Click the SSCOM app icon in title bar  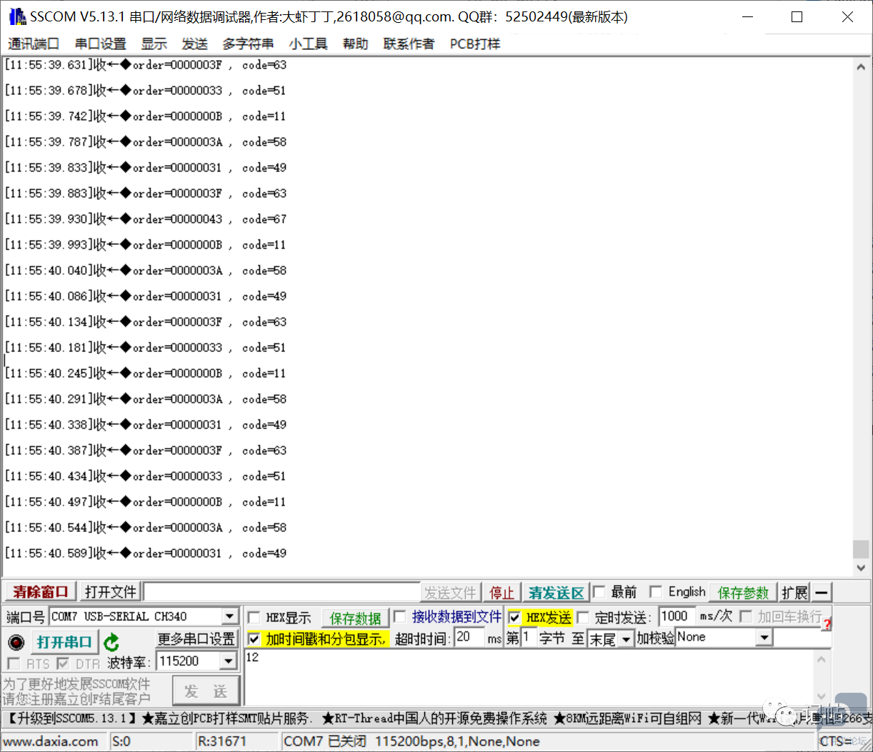(17, 16)
